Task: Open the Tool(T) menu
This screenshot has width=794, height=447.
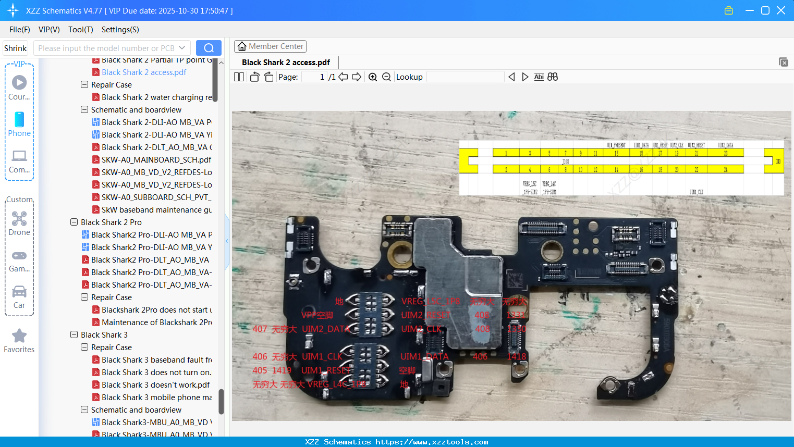Action: pos(81,30)
